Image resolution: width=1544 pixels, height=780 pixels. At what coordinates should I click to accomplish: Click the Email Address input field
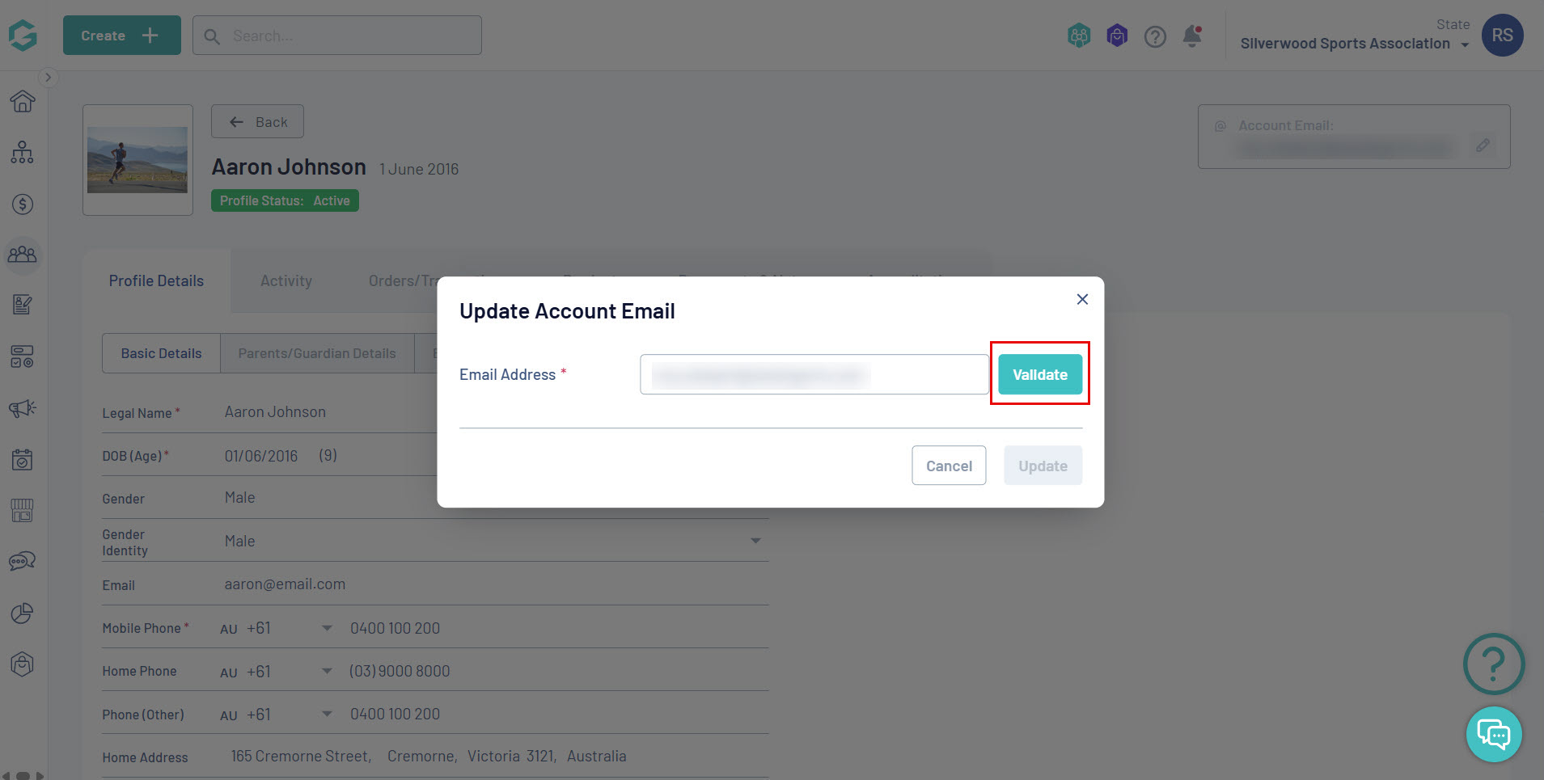coord(814,374)
